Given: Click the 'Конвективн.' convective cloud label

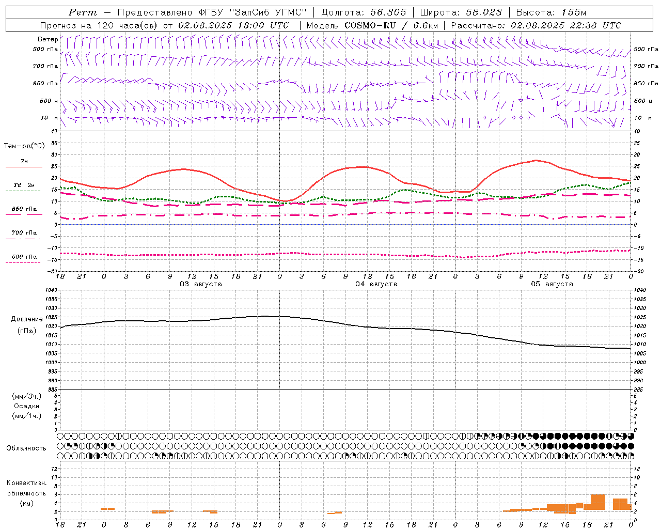Looking at the screenshot, I should pyautogui.click(x=26, y=483).
